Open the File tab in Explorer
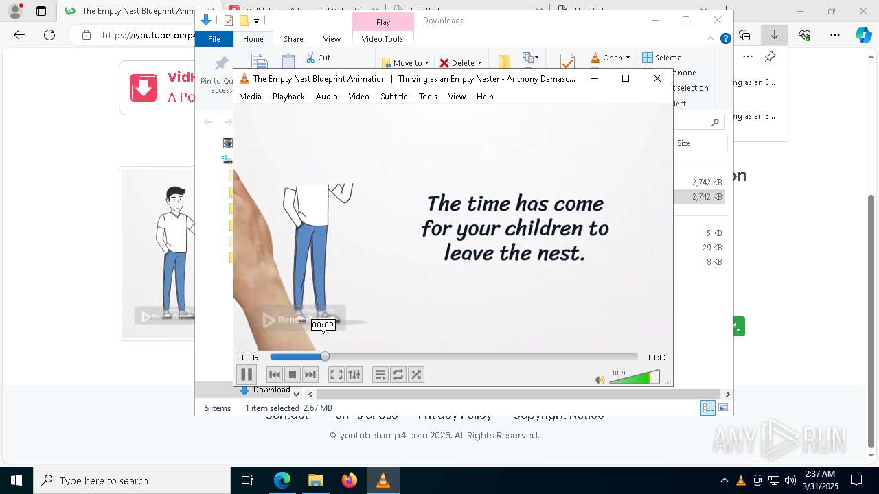 [x=214, y=39]
